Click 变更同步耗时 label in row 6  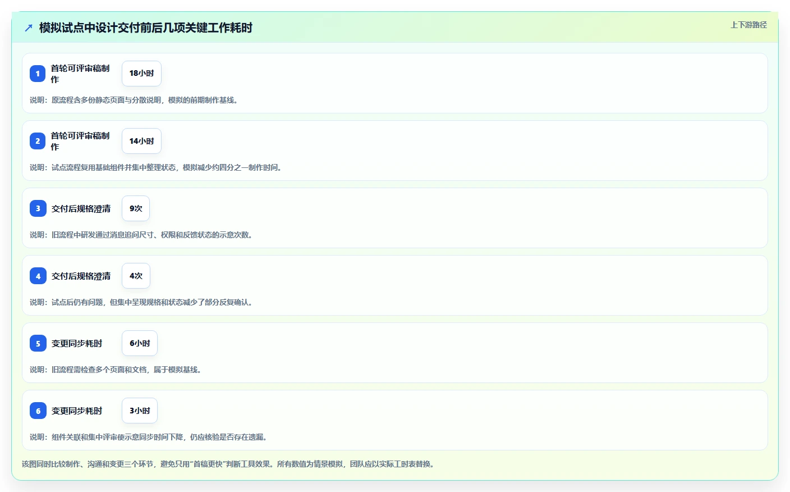click(x=77, y=411)
